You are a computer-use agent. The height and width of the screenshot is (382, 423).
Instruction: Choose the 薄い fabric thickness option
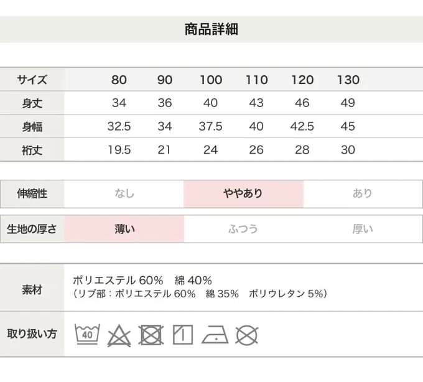[x=124, y=229]
